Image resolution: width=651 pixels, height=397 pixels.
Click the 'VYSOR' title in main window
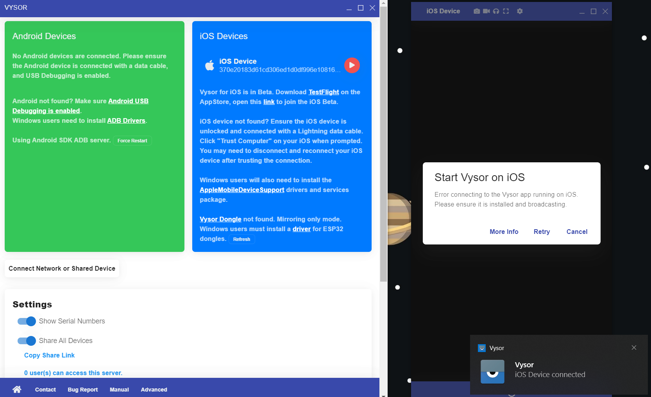(16, 8)
